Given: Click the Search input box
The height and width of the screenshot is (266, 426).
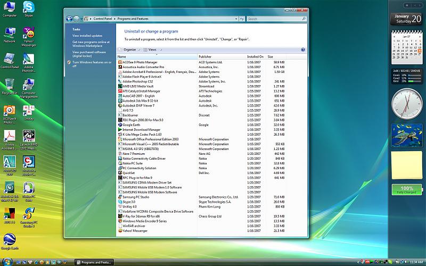Looking at the screenshot, I should [x=274, y=19].
